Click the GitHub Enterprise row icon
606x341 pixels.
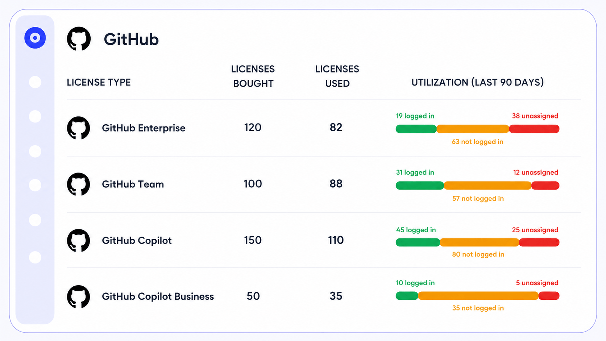coord(78,128)
